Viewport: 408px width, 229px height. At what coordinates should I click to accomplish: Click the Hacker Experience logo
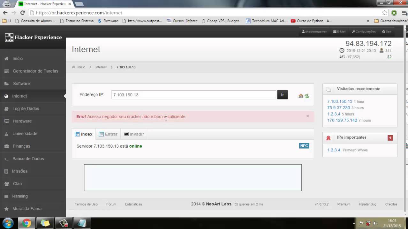pyautogui.click(x=33, y=38)
